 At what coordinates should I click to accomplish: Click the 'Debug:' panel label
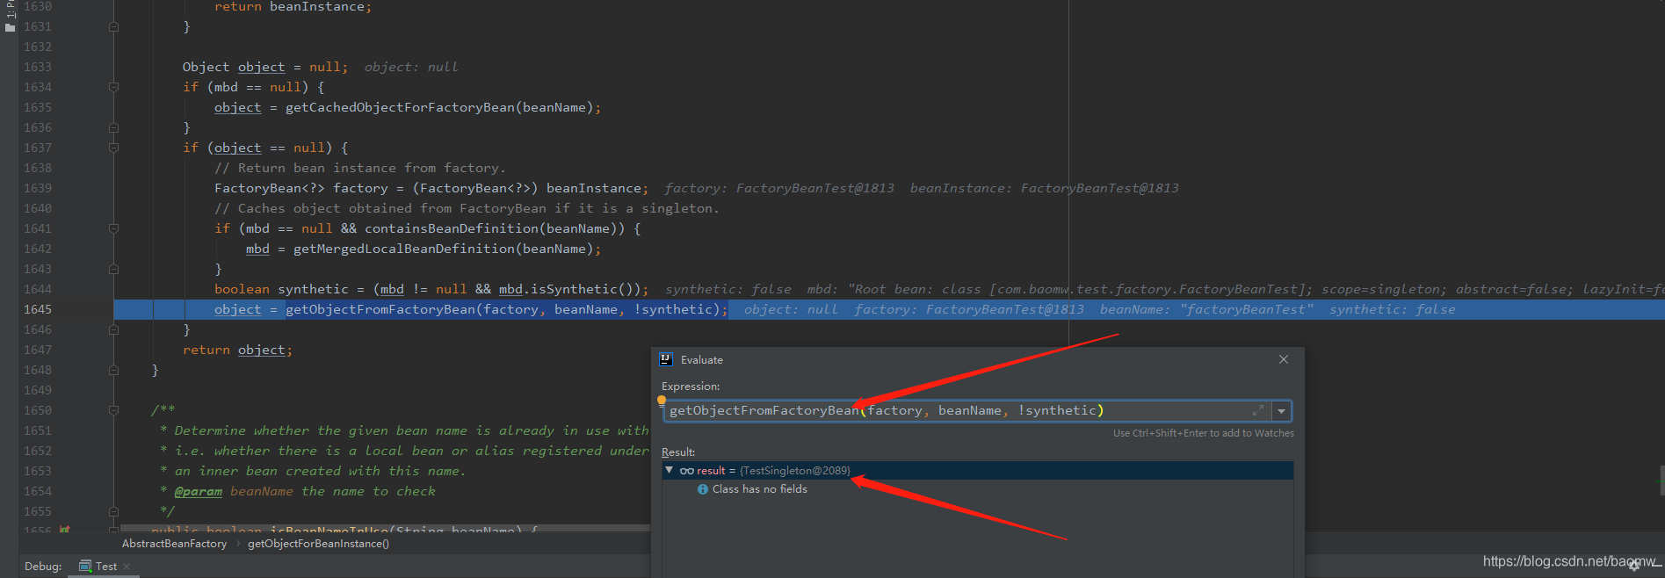pos(43,567)
